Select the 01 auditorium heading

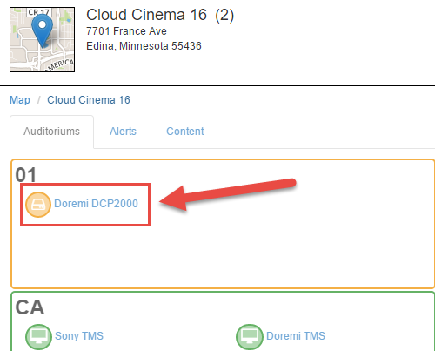point(26,175)
